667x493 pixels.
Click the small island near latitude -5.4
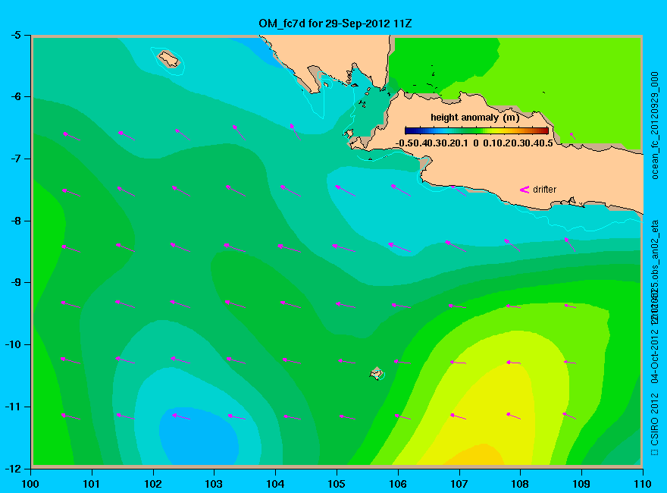pos(169,58)
